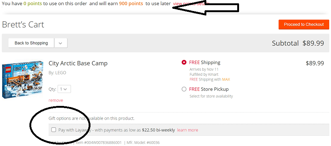Select the FREE Shipping radio option
The height and width of the screenshot is (146, 331).
tap(184, 63)
